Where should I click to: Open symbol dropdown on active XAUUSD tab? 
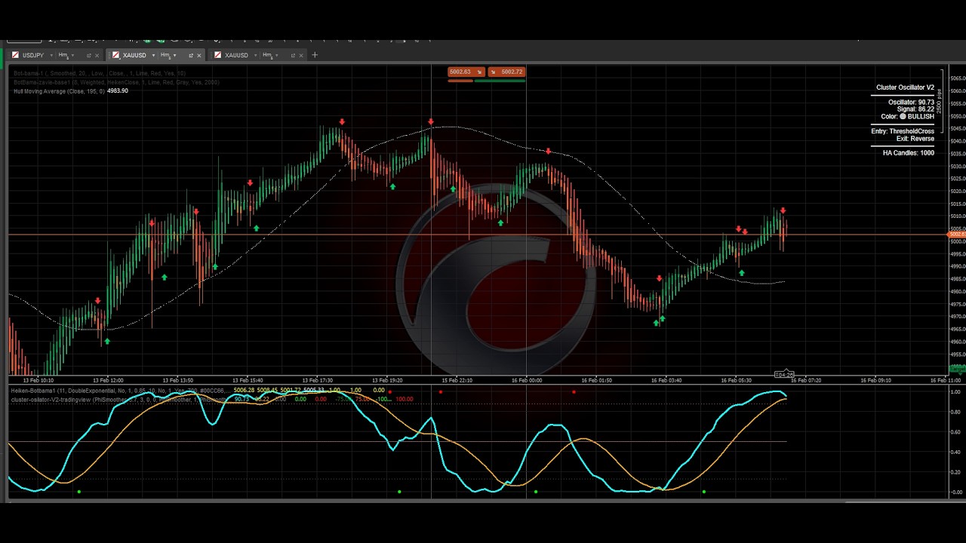coord(153,55)
